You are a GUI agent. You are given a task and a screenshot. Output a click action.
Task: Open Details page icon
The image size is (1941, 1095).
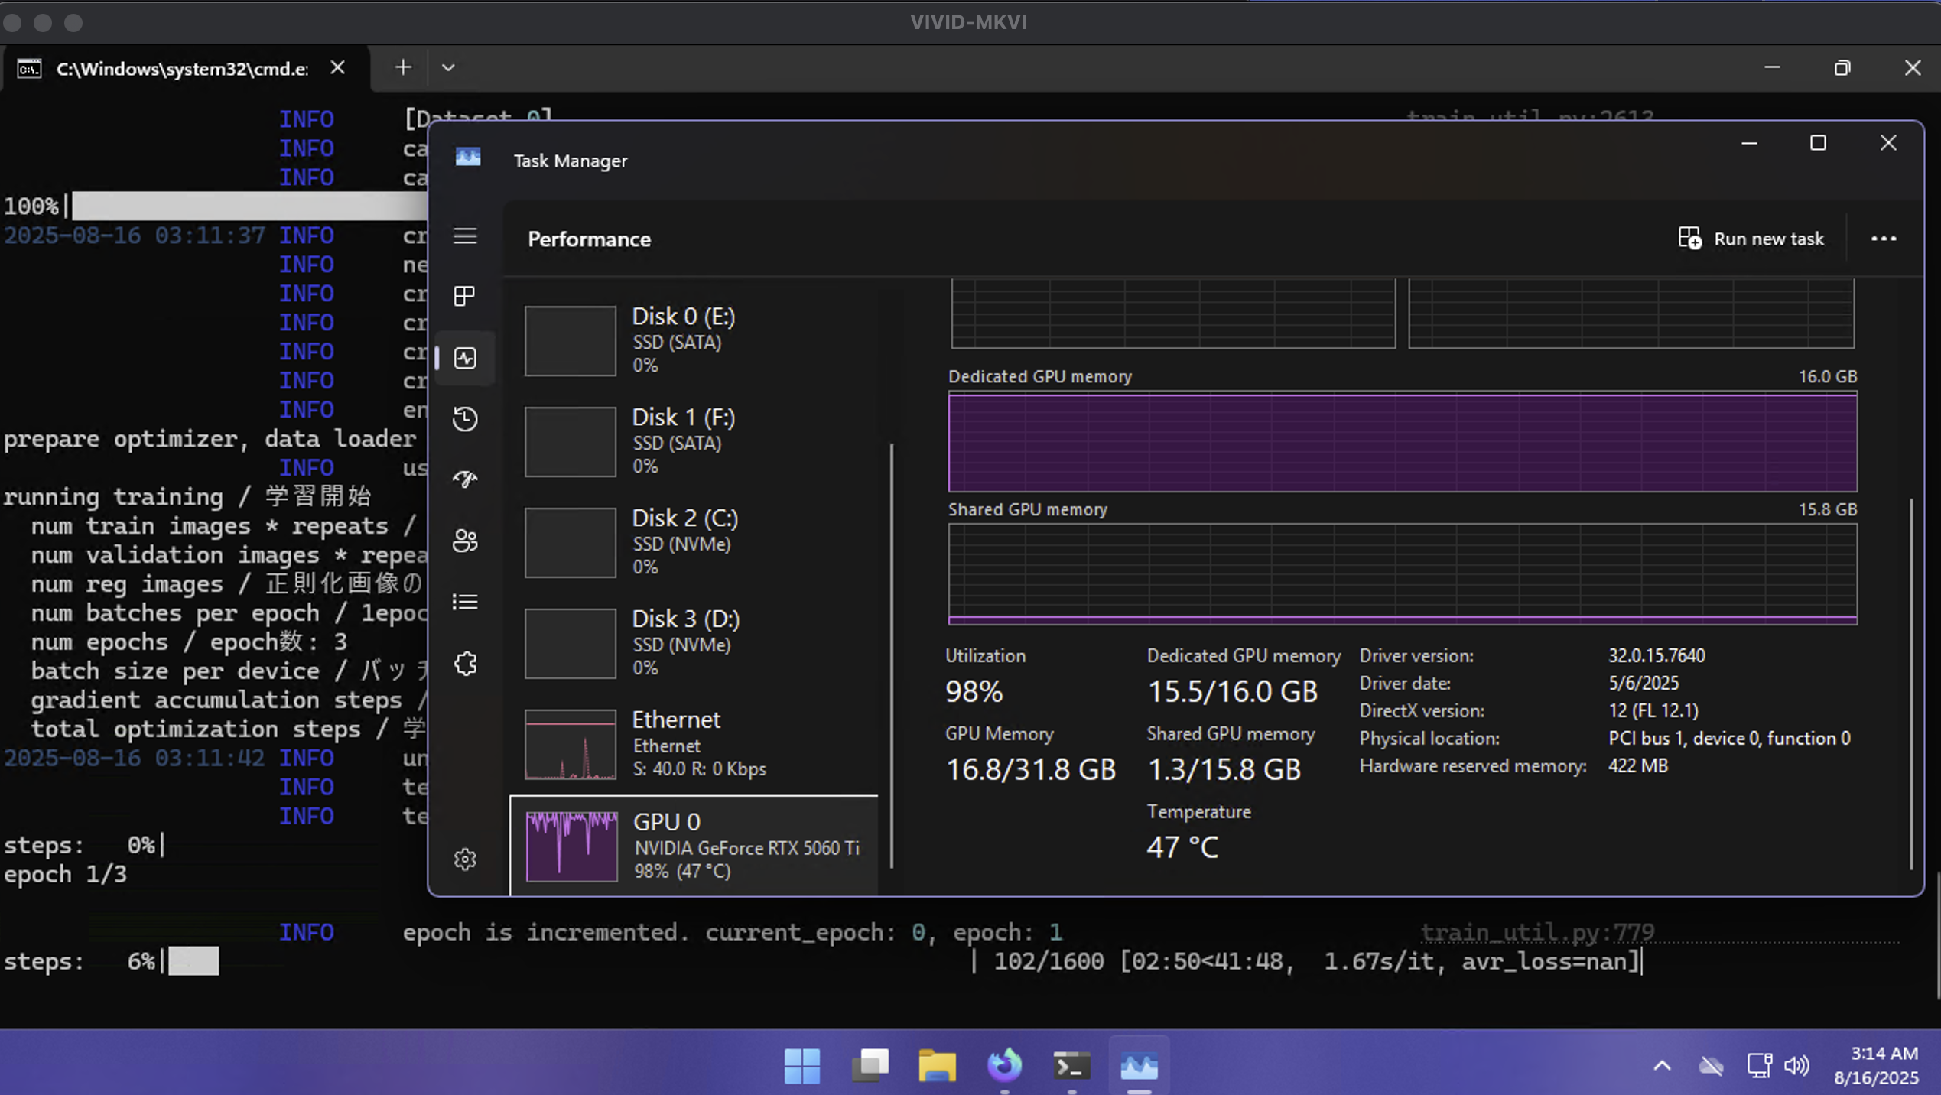(465, 602)
